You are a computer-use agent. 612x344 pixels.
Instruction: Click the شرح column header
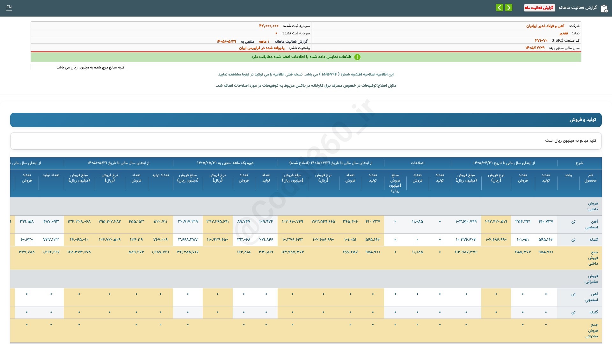579,163
